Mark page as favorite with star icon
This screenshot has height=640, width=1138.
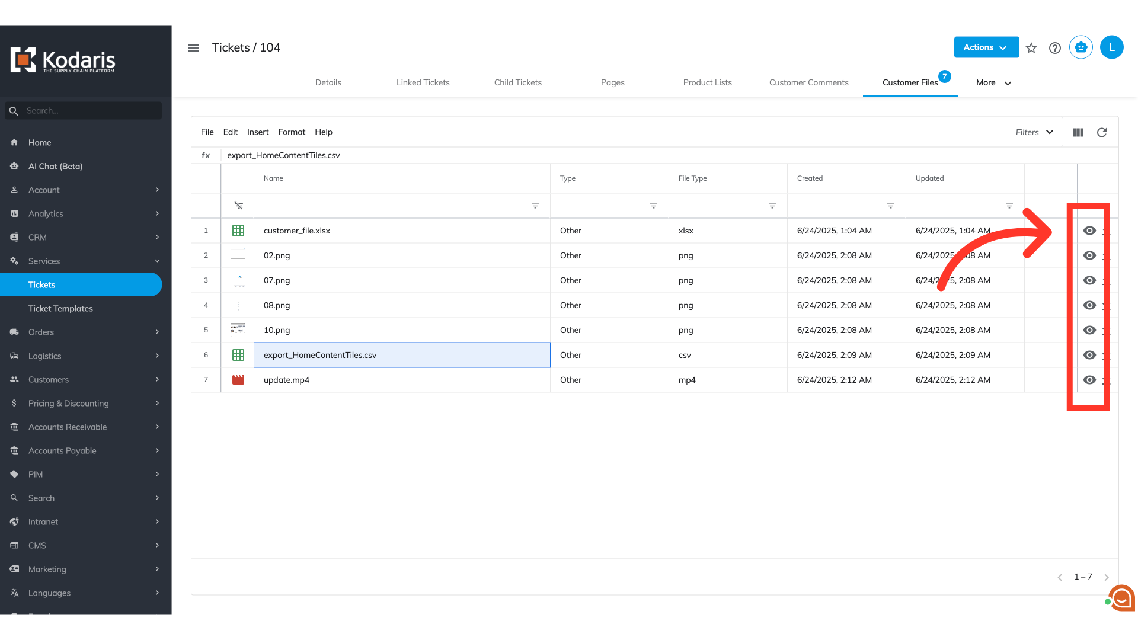click(1031, 48)
